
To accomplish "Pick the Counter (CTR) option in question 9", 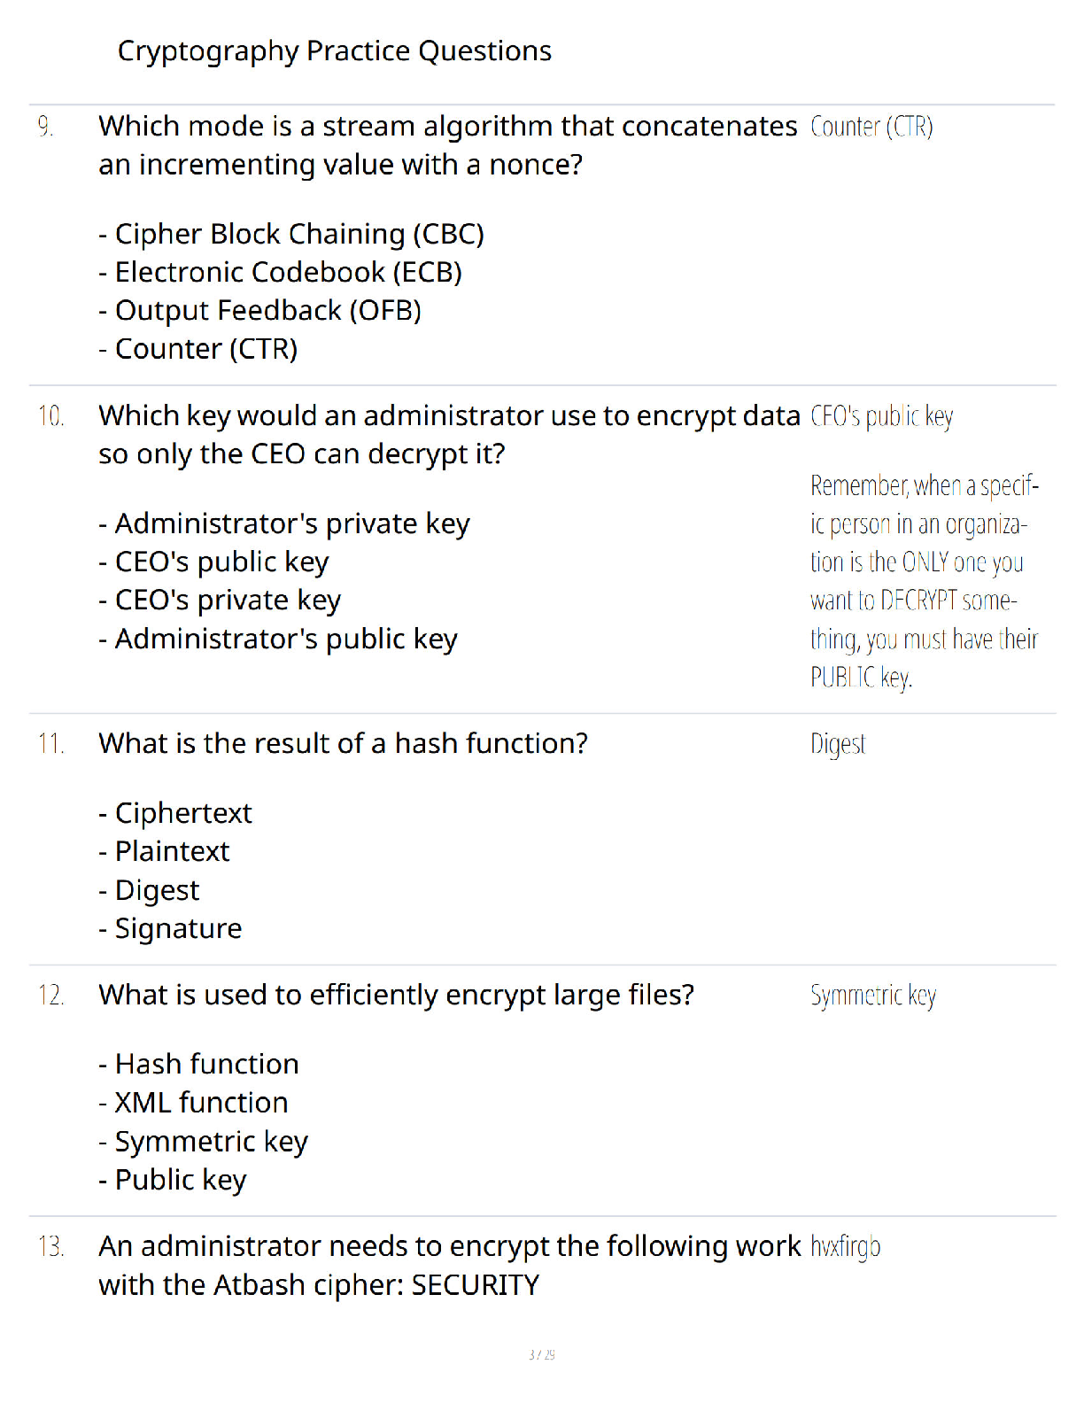I will click(198, 349).
